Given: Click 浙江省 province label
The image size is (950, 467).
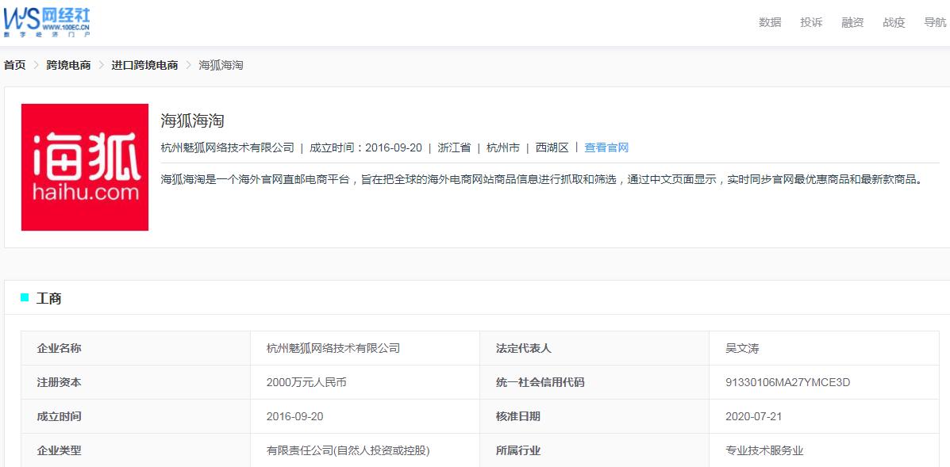Looking at the screenshot, I should point(454,147).
